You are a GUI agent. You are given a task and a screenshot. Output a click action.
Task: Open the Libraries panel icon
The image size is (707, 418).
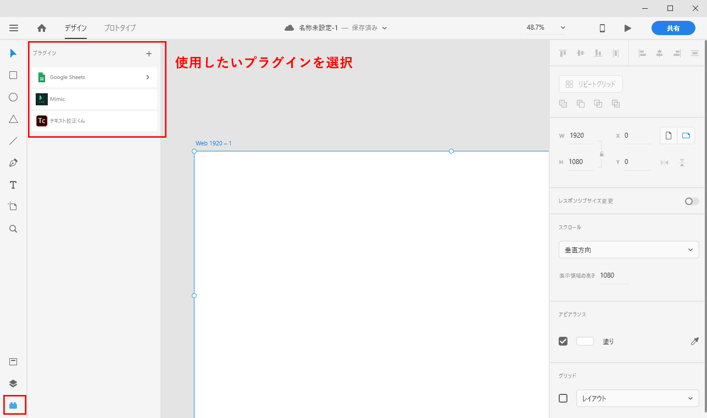tap(14, 361)
